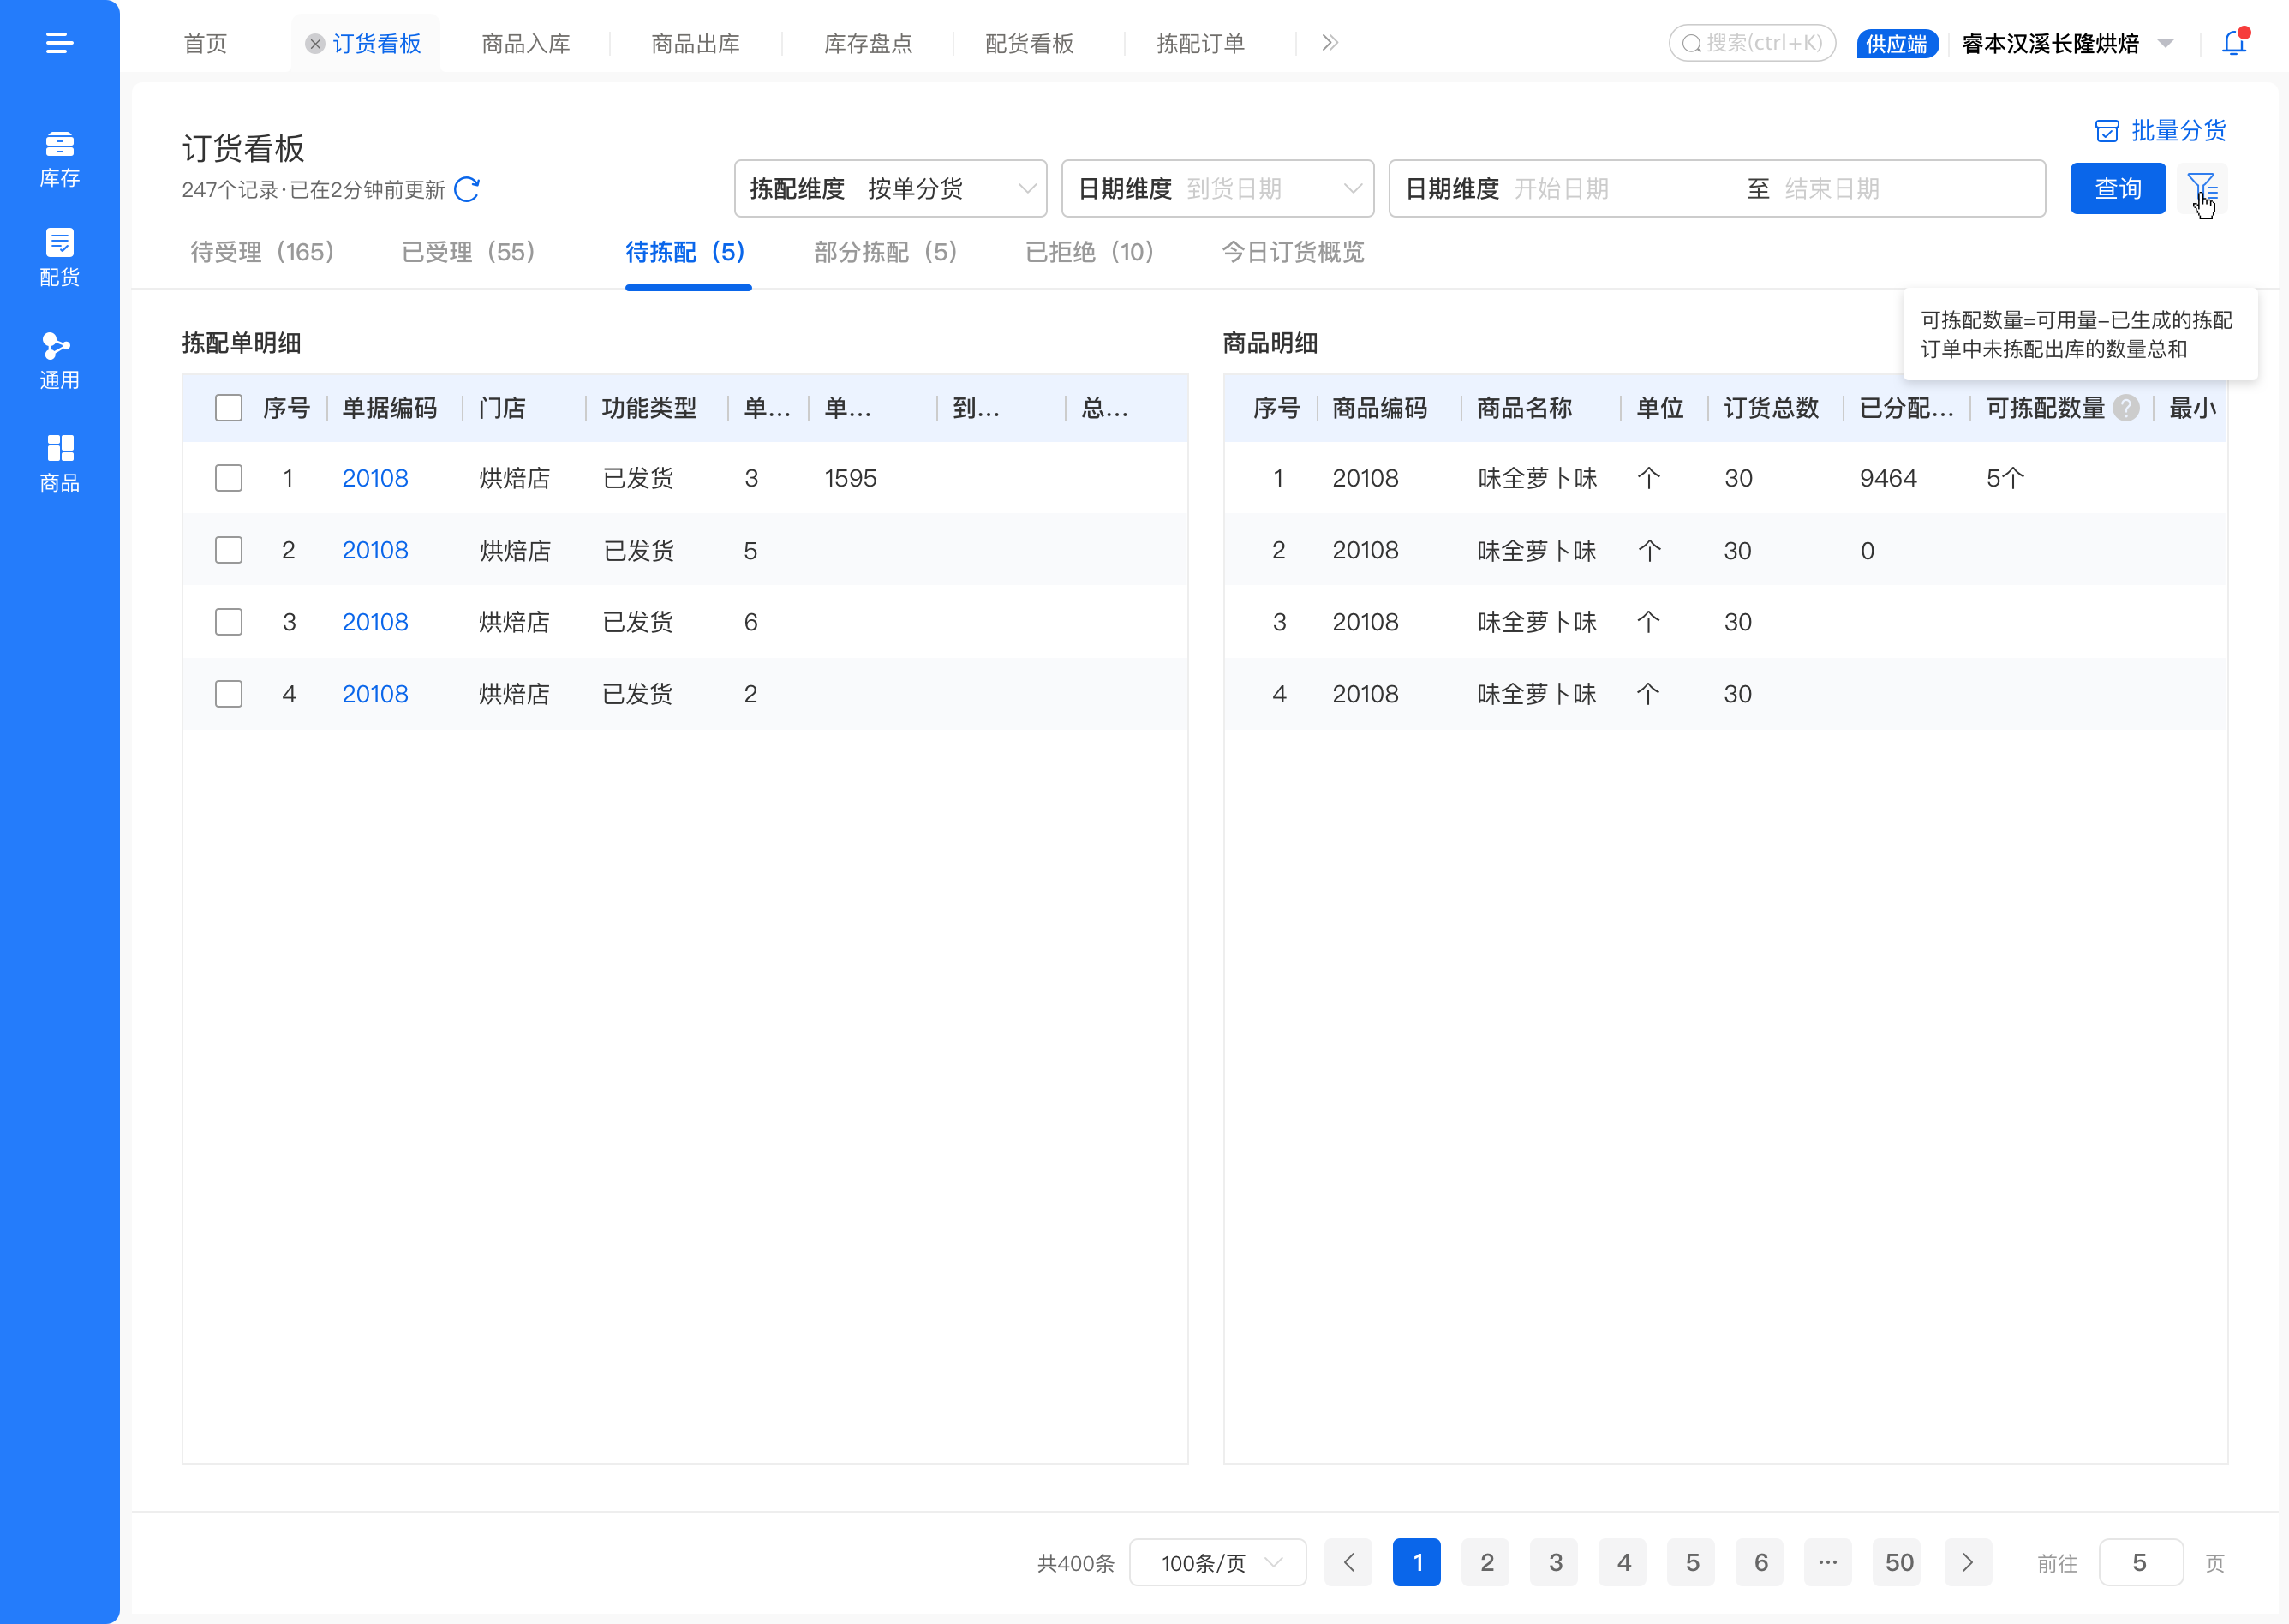Switch to the 商品出库 top tab

pos(695,43)
